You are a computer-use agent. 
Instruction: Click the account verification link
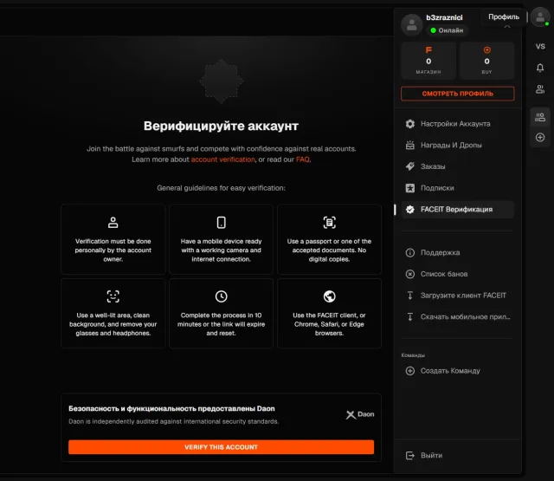[223, 159]
